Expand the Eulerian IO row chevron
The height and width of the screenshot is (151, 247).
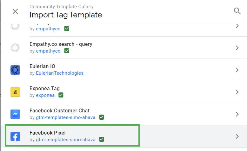click(237, 70)
